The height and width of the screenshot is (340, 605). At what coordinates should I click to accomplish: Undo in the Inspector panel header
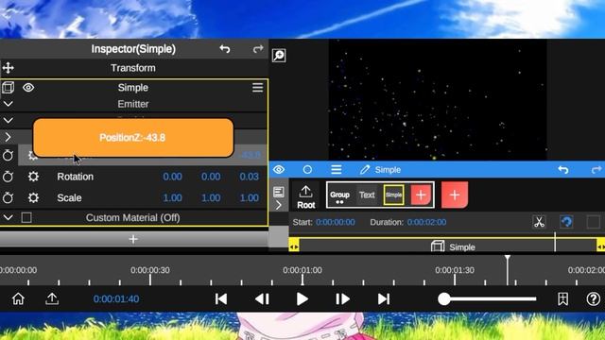coord(225,49)
